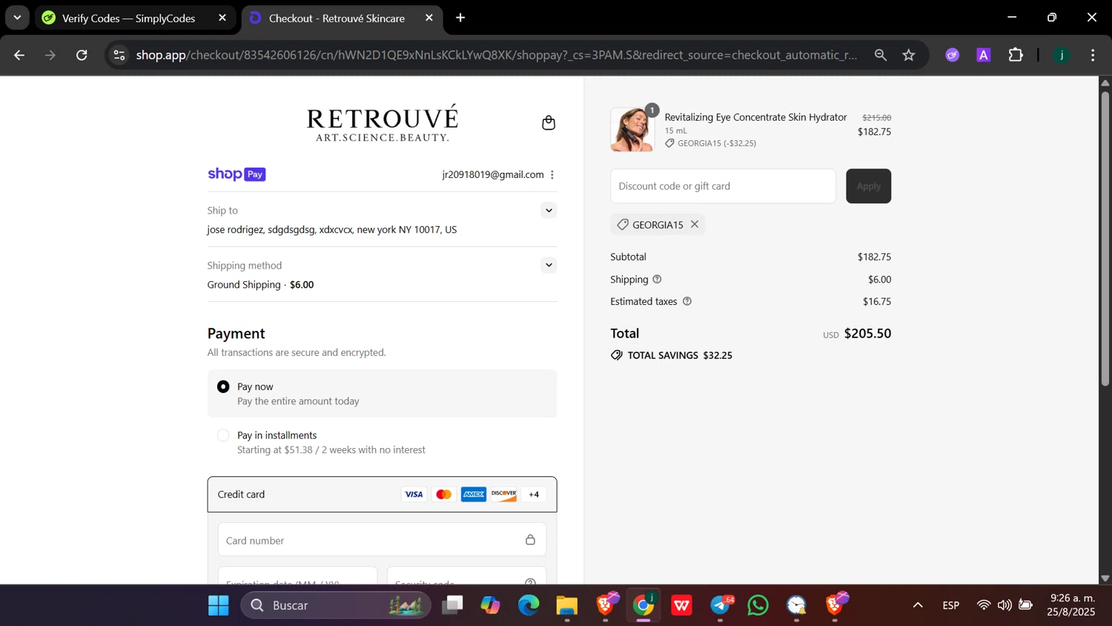
Task: Open the Chrome profile avatar
Action: 1062,55
